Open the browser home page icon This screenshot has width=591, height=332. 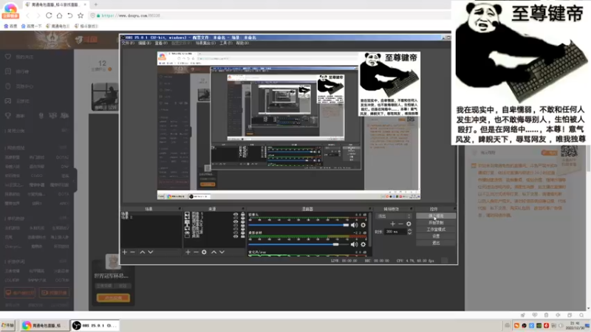(59, 15)
